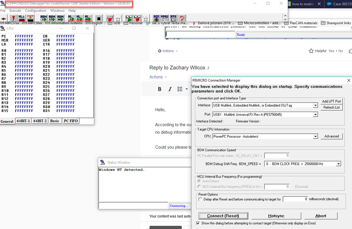The height and width of the screenshot is (229, 352).
Task: Click the Abort button
Action: [321, 216]
